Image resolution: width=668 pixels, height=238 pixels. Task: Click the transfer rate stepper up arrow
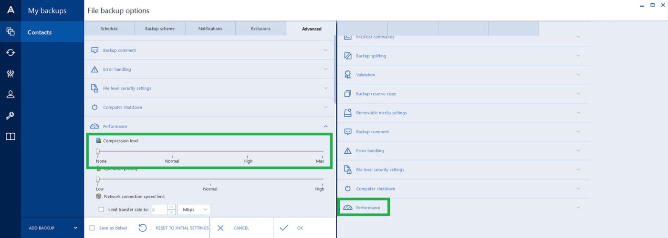pyautogui.click(x=172, y=207)
